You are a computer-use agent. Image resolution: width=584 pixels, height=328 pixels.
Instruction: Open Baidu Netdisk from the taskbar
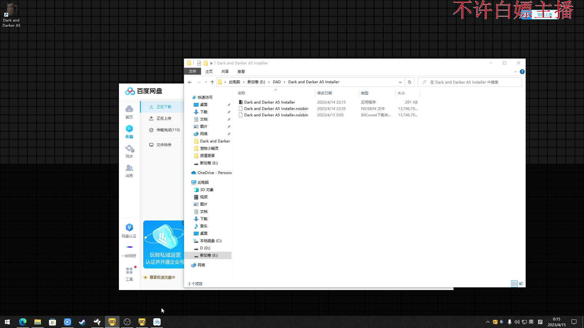click(x=157, y=322)
